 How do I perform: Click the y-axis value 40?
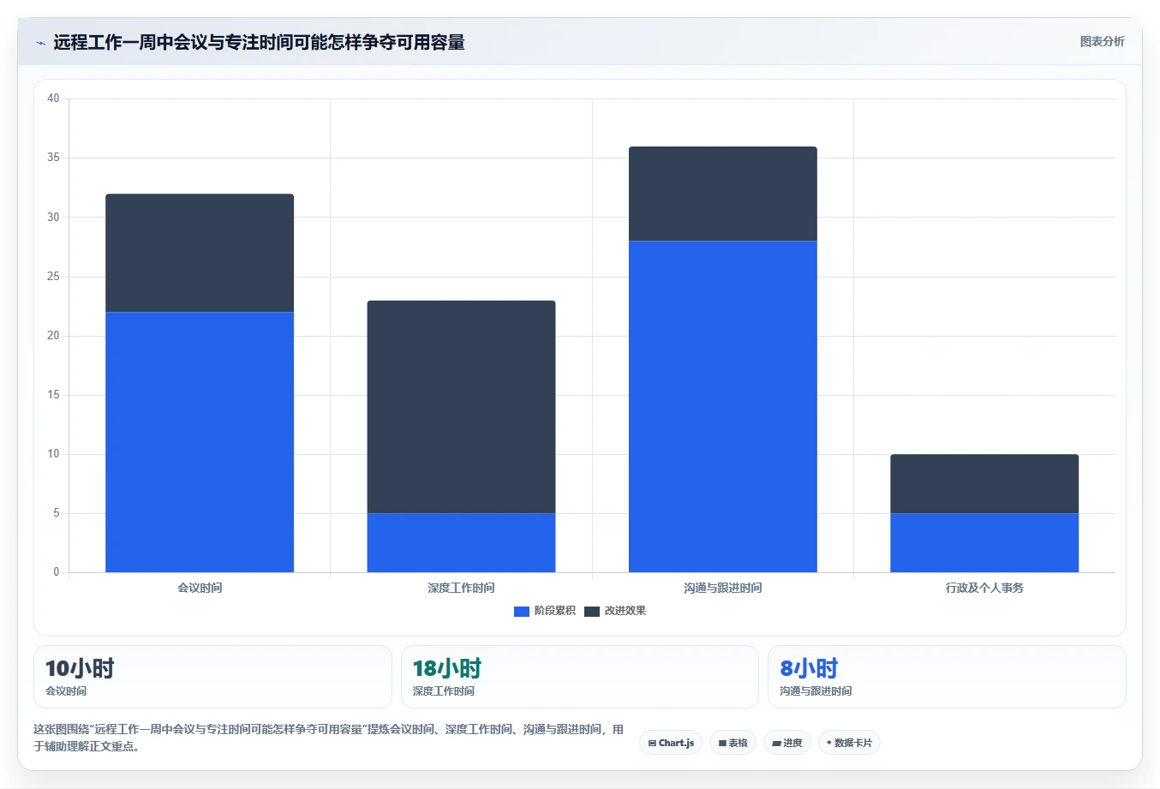(53, 99)
